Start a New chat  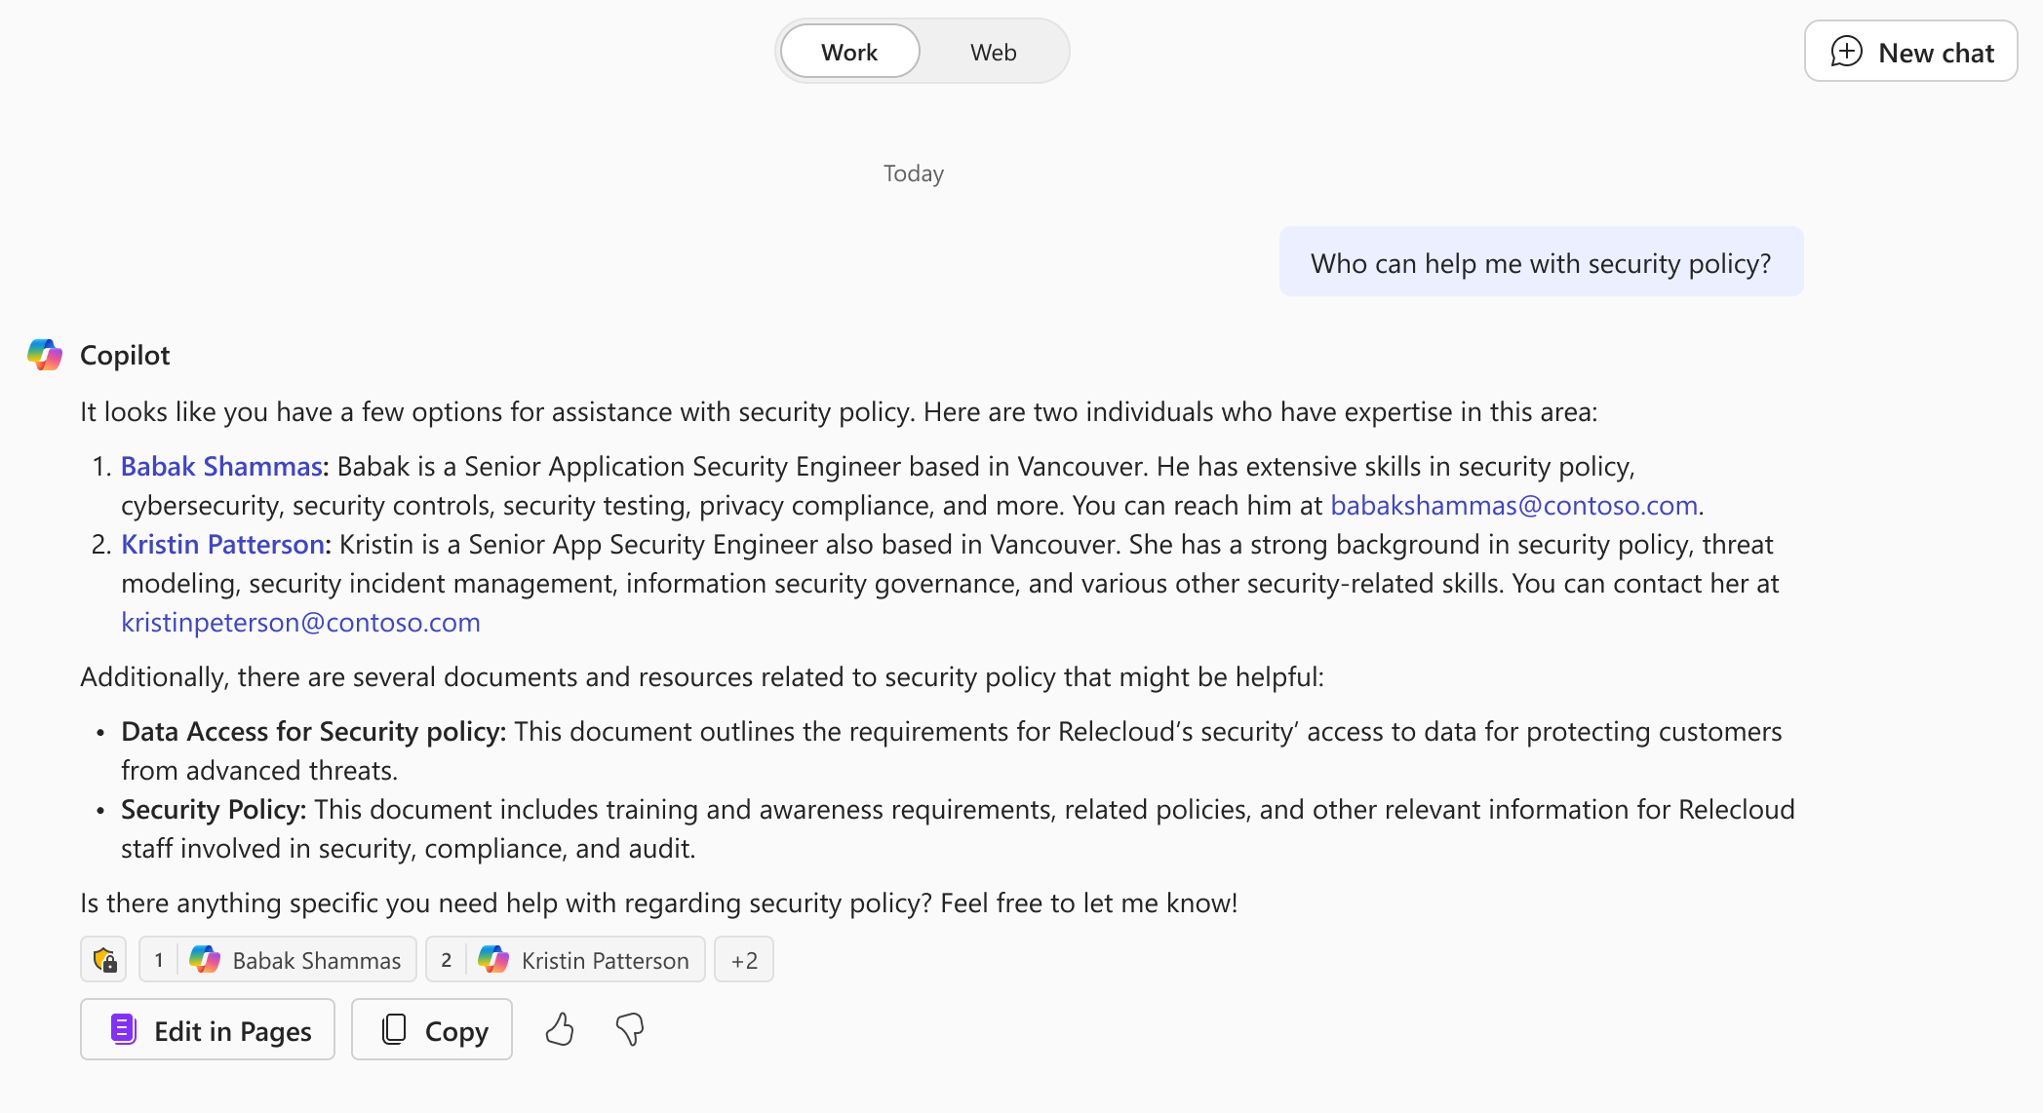tap(1910, 52)
